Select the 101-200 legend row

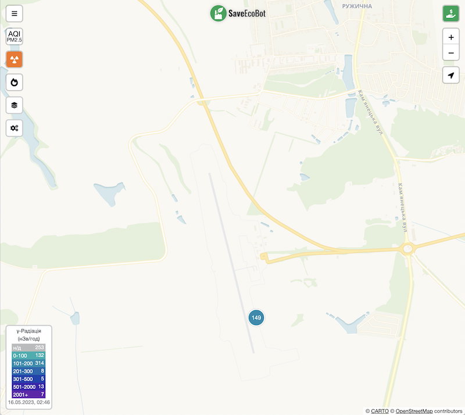coord(28,363)
